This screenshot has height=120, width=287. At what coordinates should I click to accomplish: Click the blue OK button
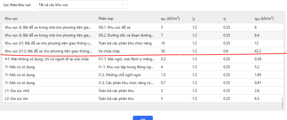coord(143,118)
